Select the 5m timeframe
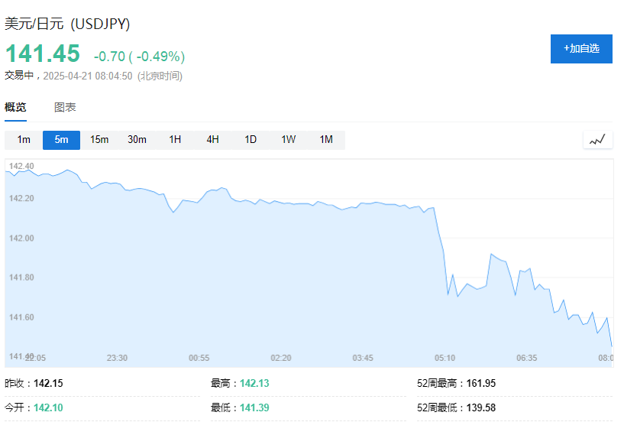This screenshot has width=624, height=435. [x=61, y=139]
